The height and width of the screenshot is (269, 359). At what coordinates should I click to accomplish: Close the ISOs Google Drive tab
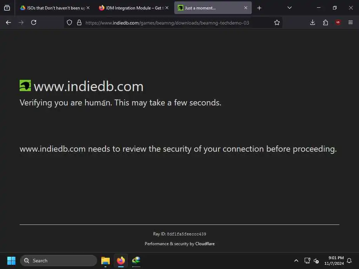(88, 8)
